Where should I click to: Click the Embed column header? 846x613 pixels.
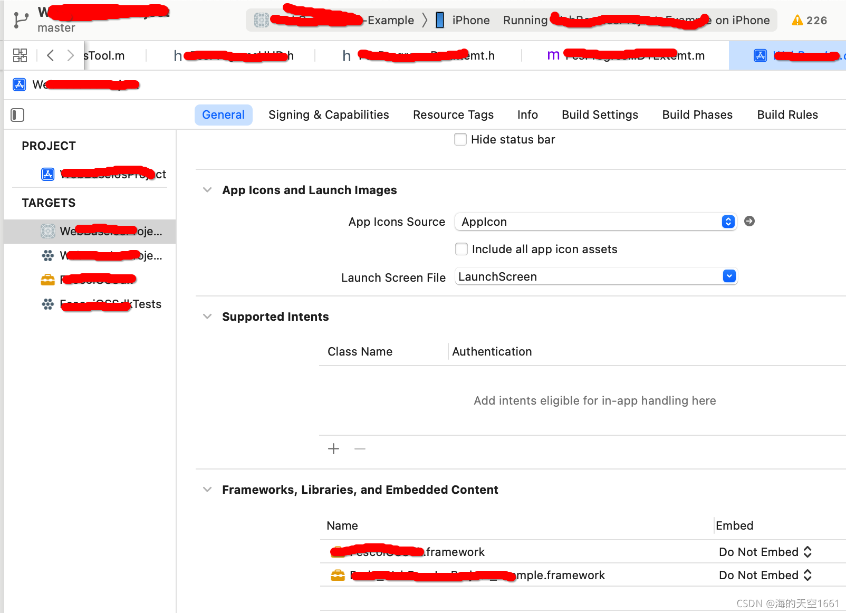point(735,525)
